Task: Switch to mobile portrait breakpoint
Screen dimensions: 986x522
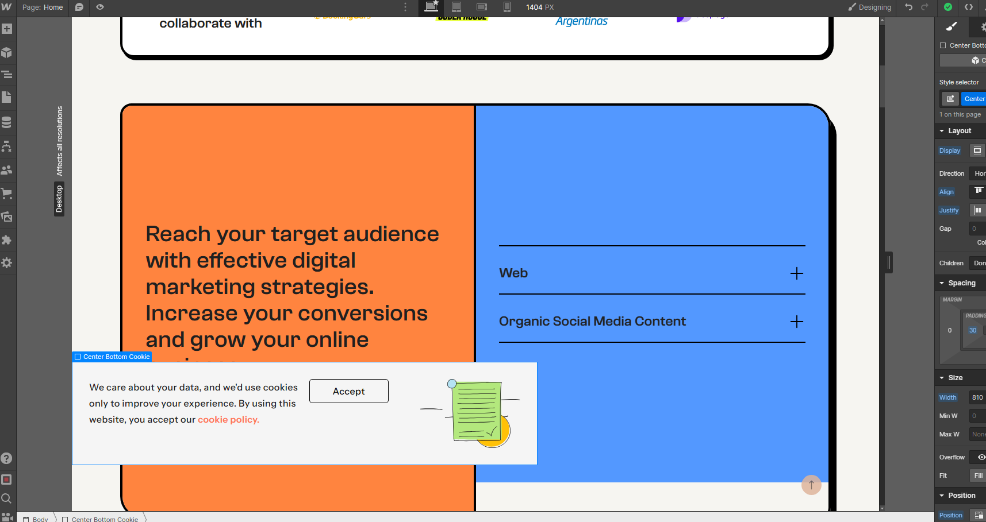Action: point(507,7)
